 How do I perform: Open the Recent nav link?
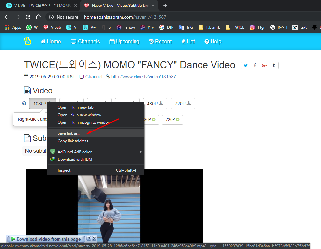[160, 41]
